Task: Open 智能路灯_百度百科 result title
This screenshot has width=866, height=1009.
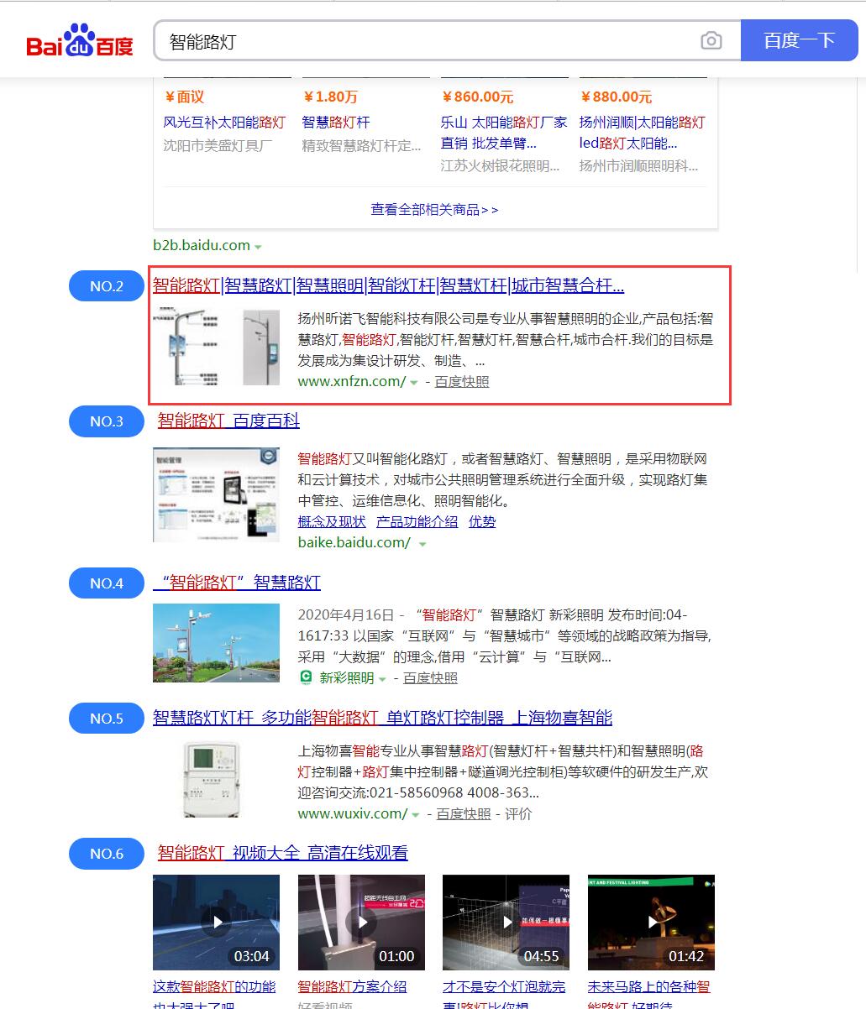Action: click(x=228, y=421)
